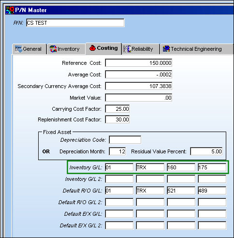Click the third Default R/O G/L 2 field
The height and width of the screenshot is (238, 234).
181,202
